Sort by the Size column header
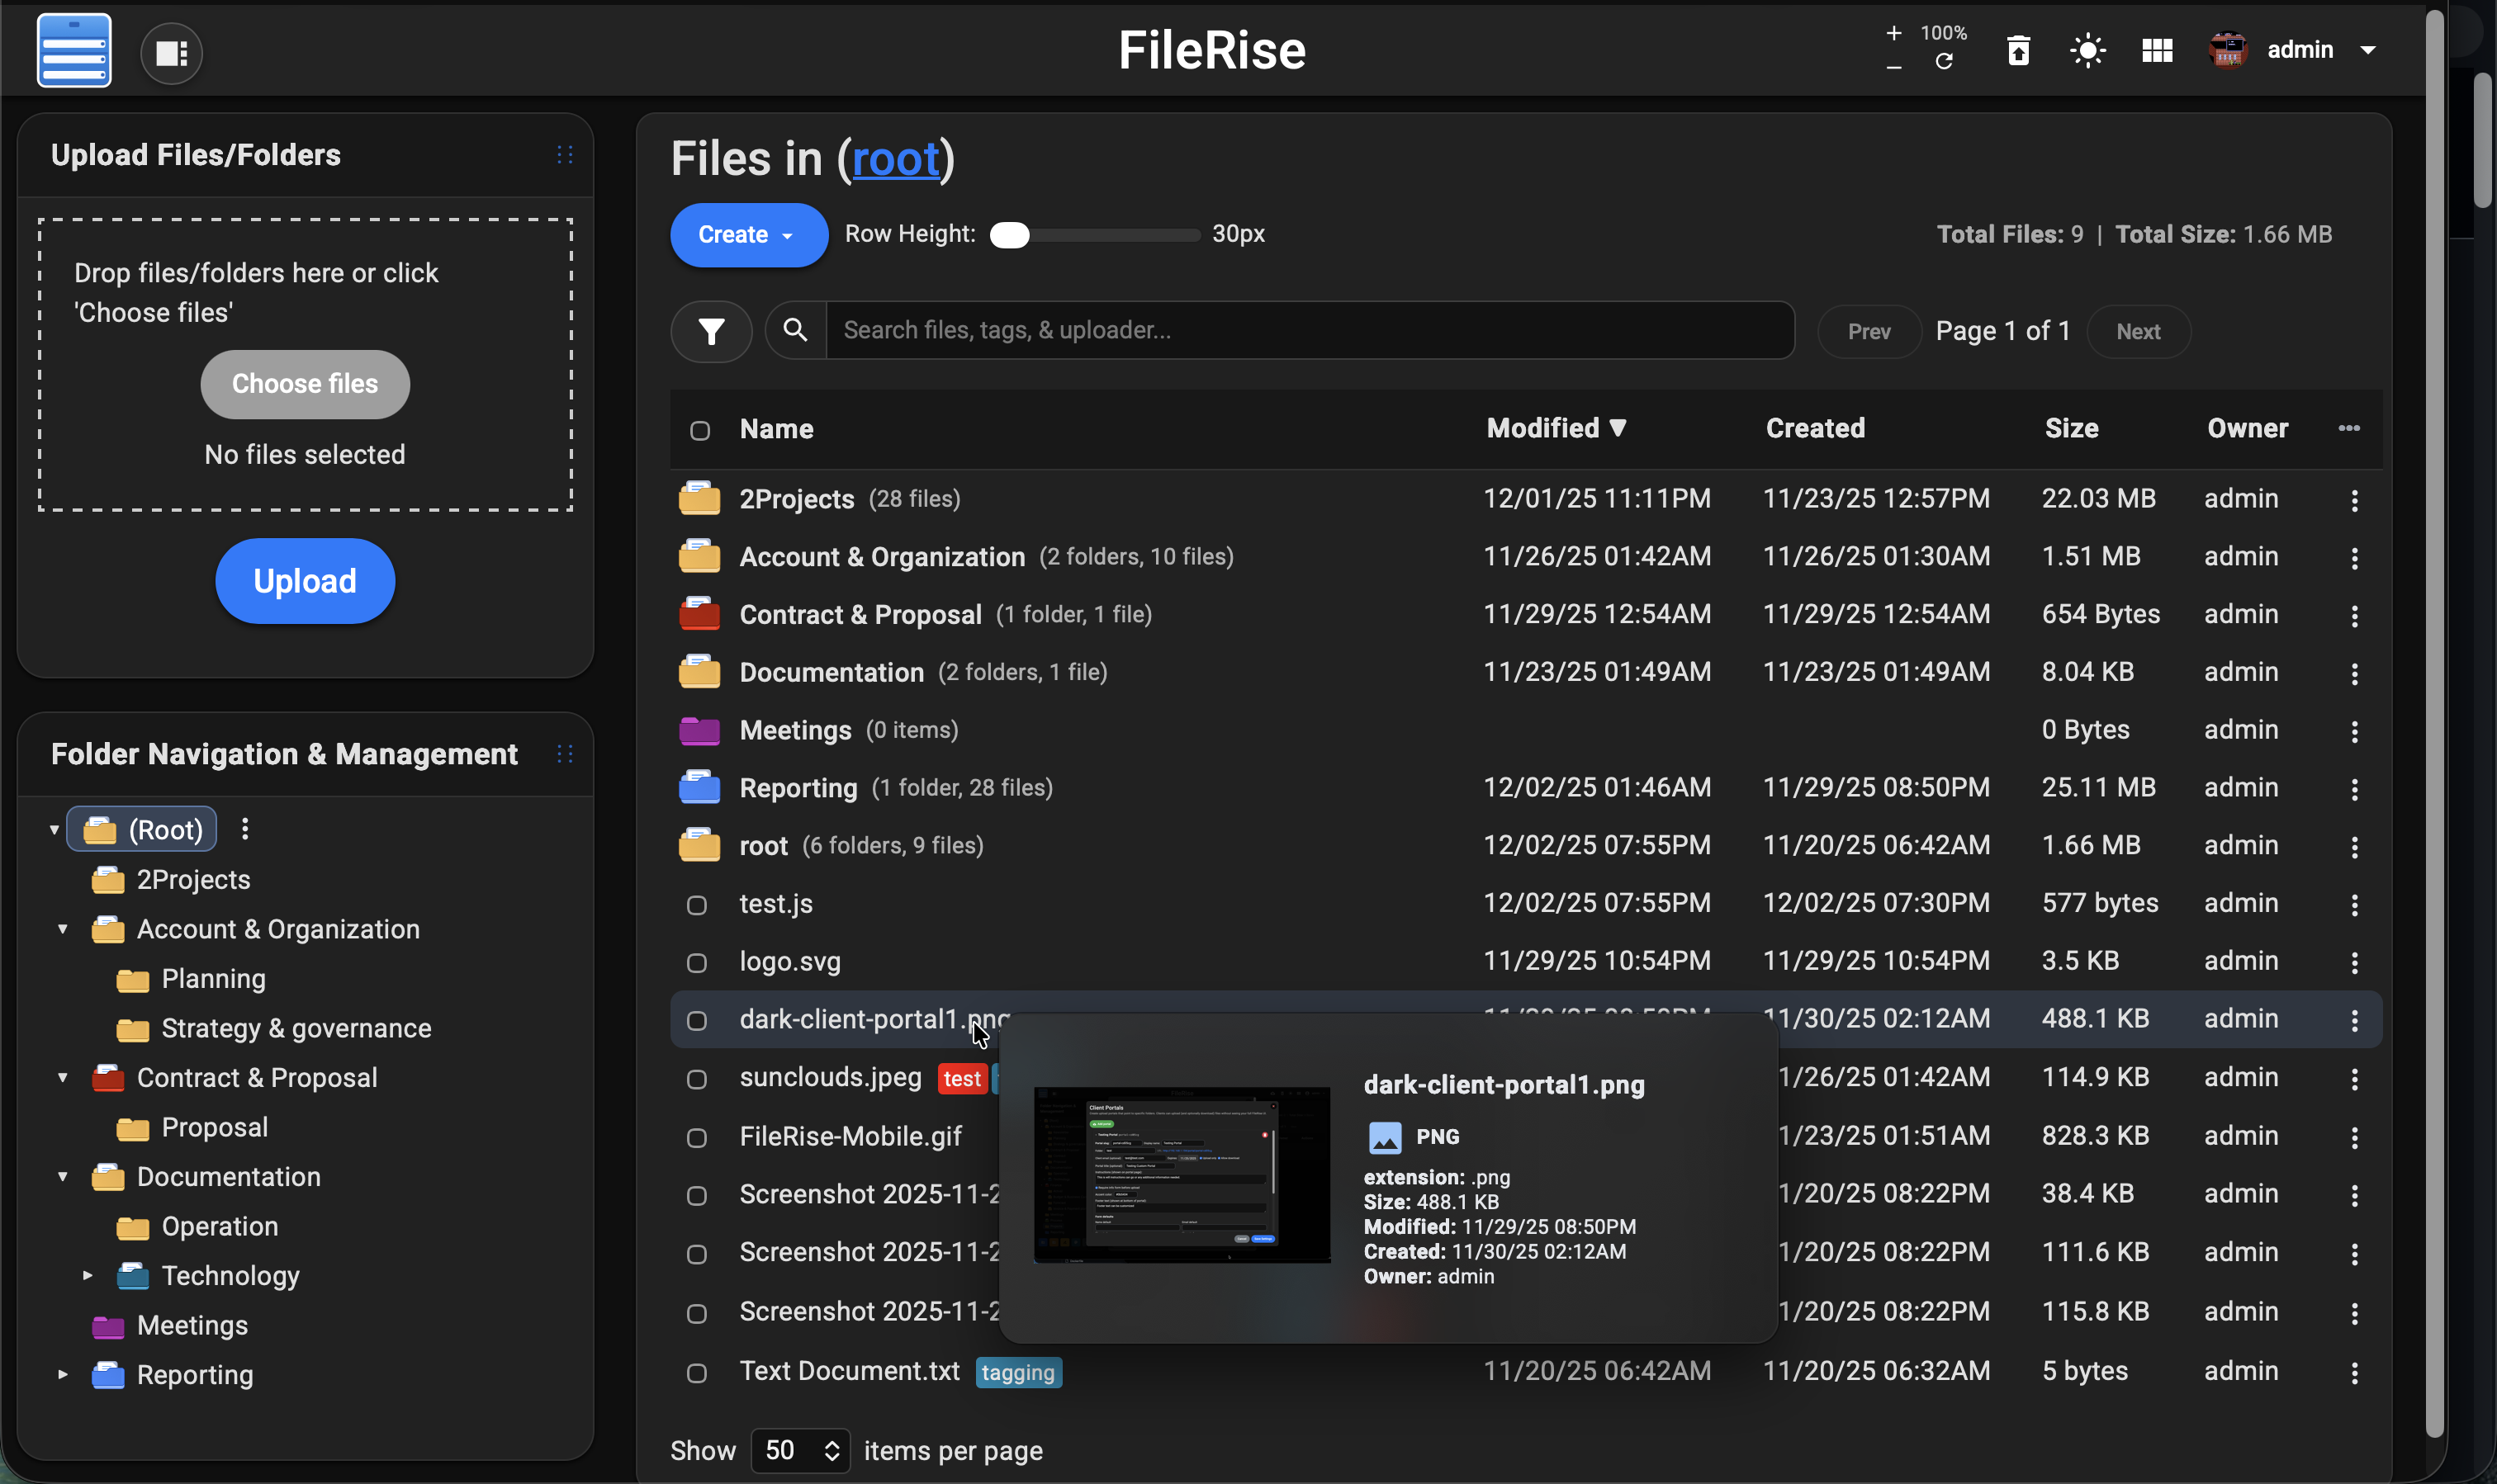Viewport: 2497px width, 1484px height. click(x=2071, y=429)
